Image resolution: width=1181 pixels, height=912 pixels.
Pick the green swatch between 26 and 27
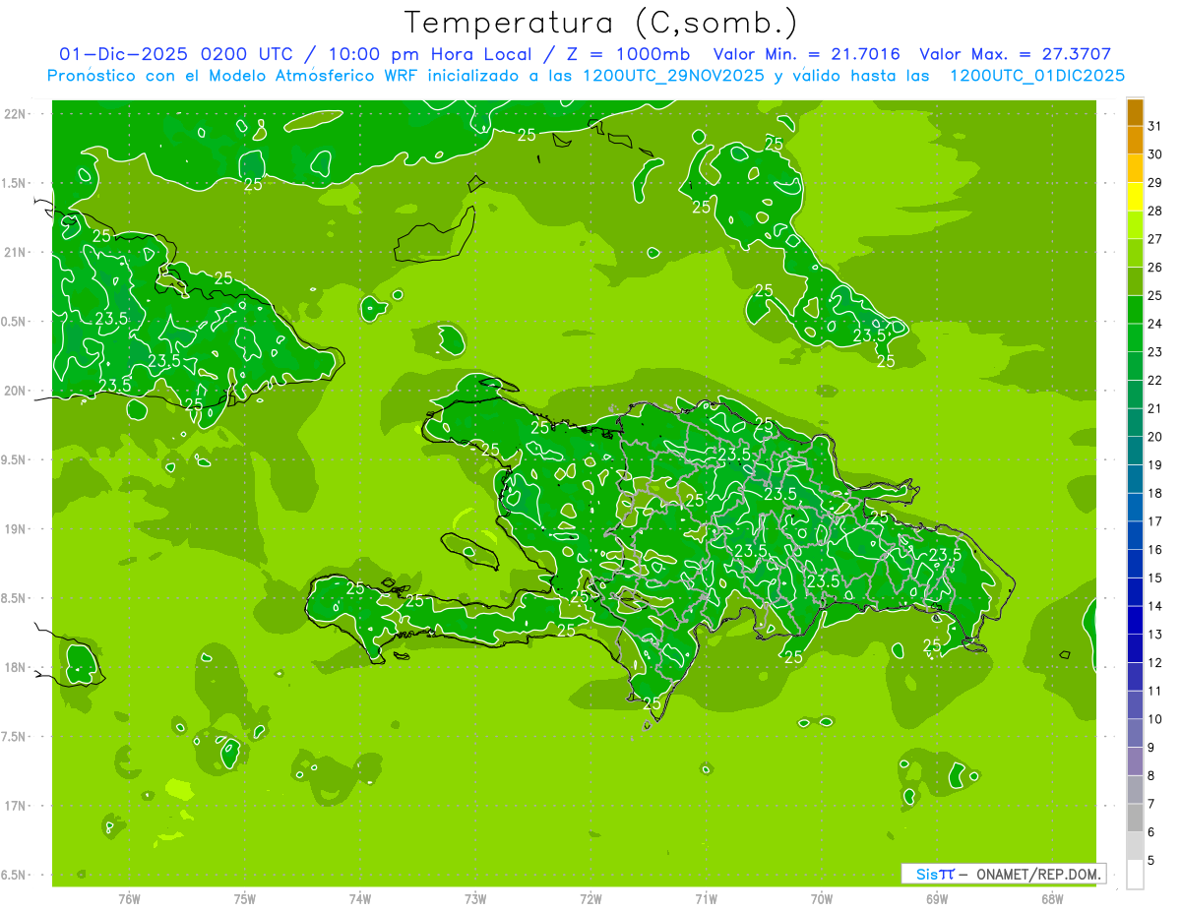click(1135, 253)
